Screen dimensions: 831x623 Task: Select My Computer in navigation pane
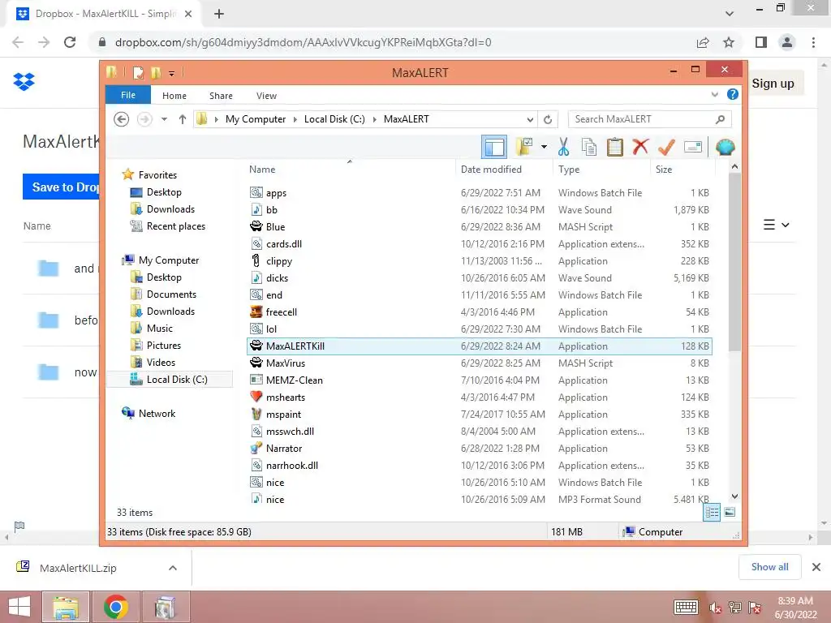pos(169,260)
